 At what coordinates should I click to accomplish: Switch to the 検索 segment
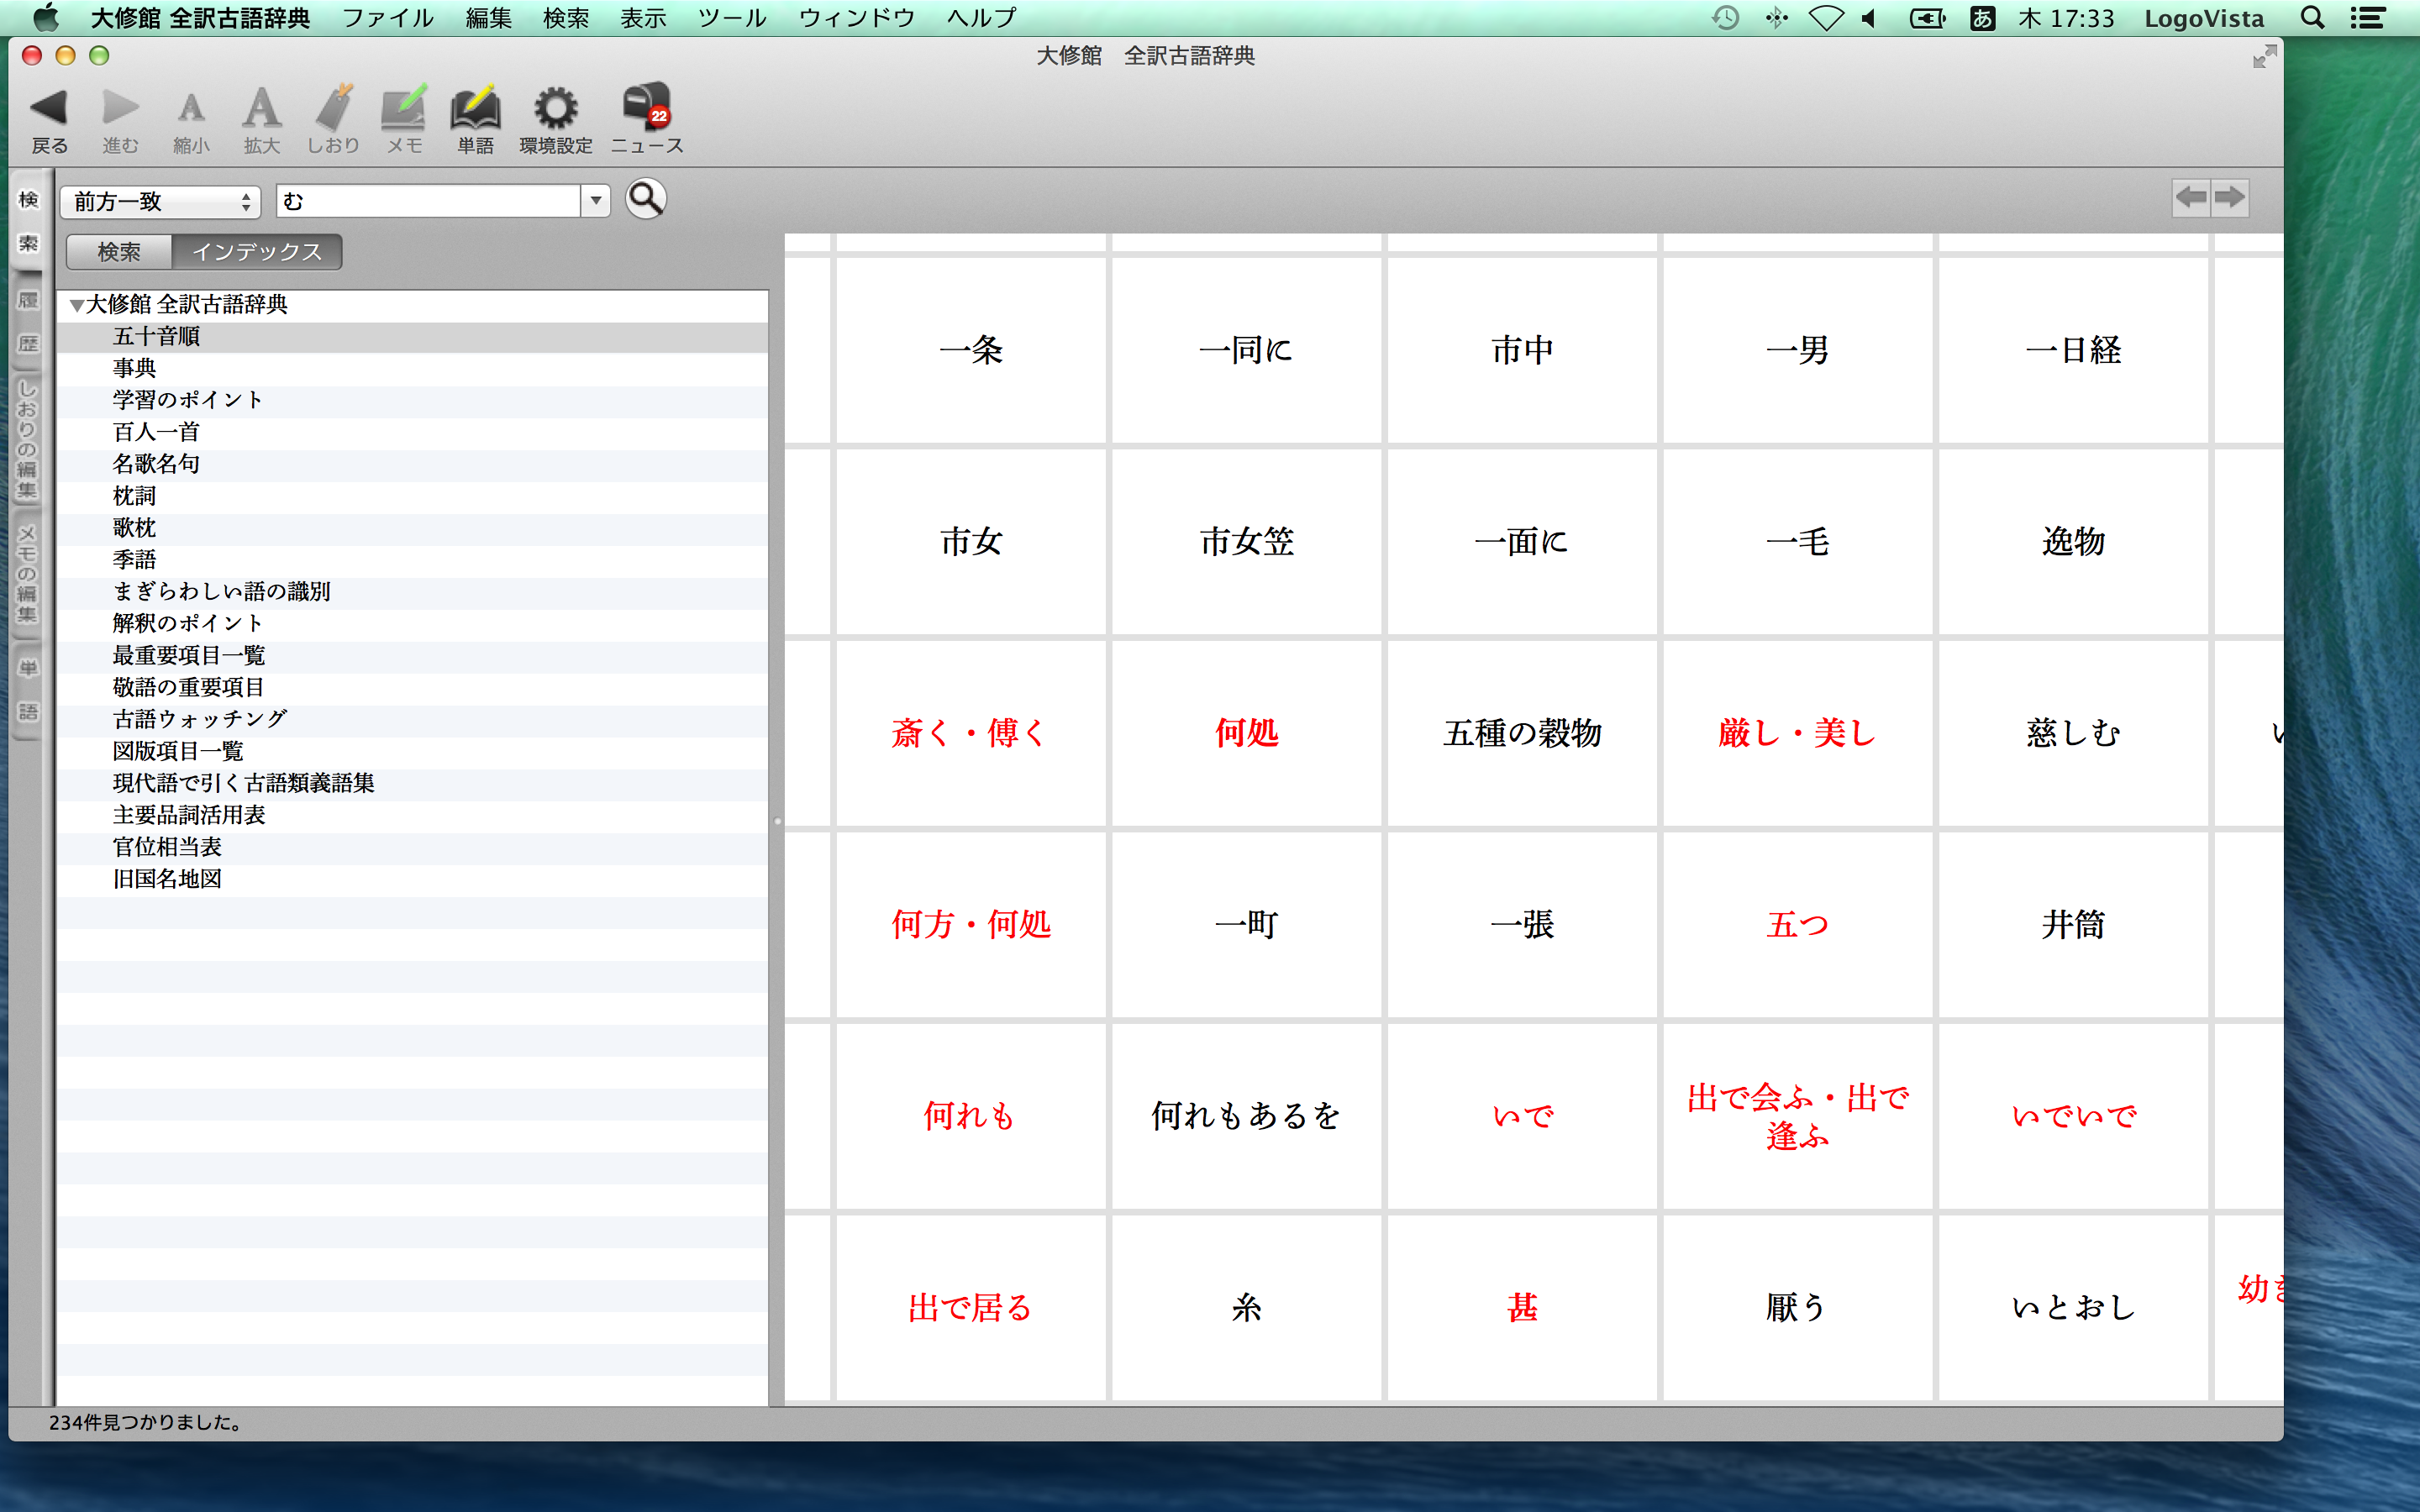[119, 252]
